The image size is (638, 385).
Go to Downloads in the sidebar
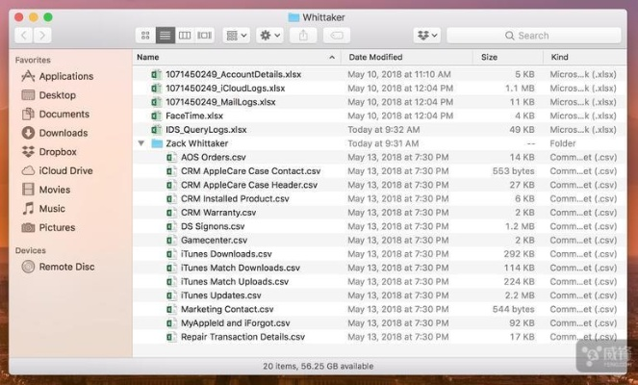coord(63,133)
